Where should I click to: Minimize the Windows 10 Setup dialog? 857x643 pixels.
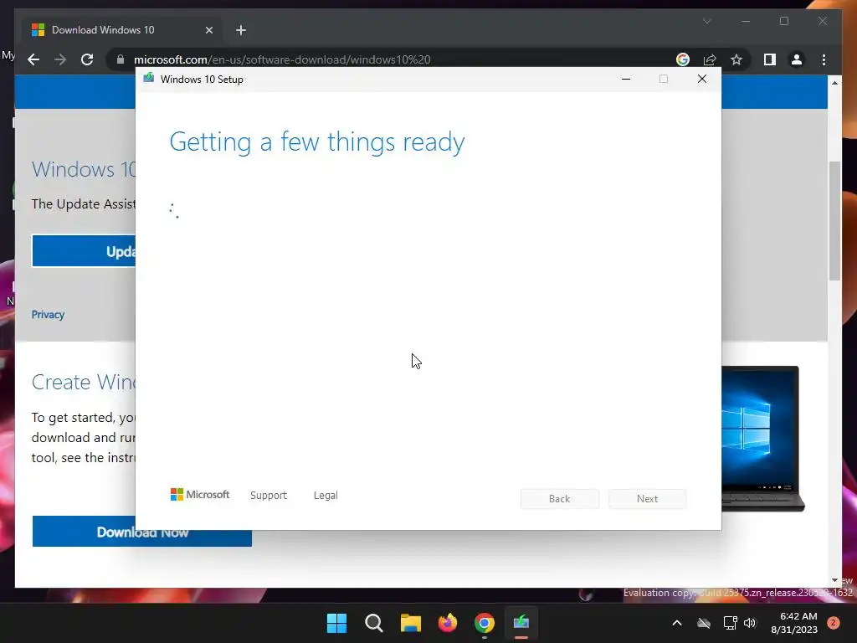point(626,80)
